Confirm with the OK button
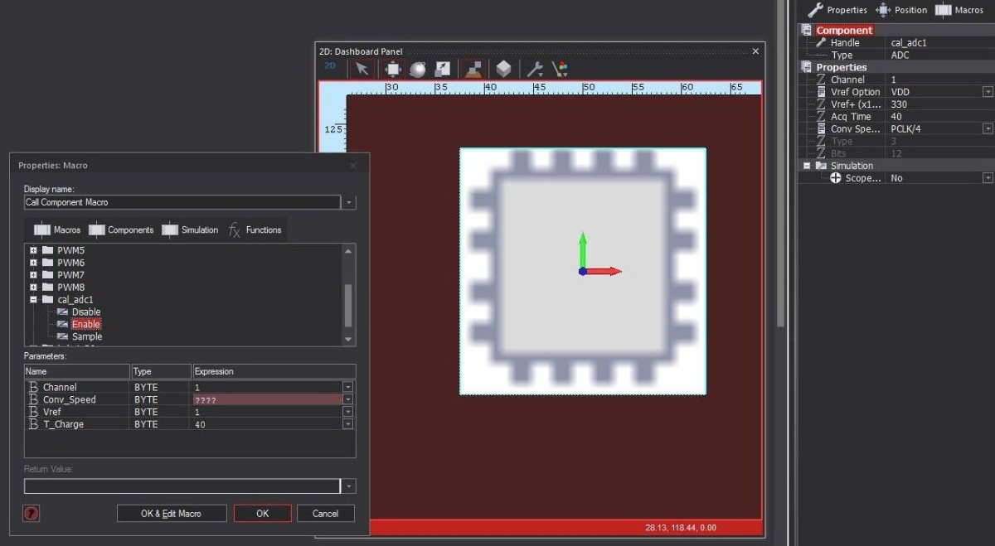 262,514
